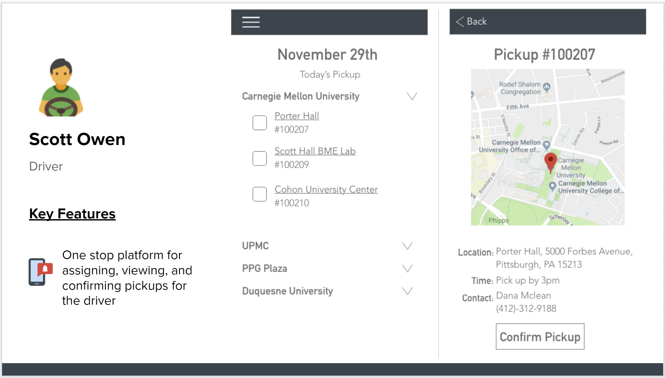Collapse the Carnegie Mellon University section

tap(412, 96)
